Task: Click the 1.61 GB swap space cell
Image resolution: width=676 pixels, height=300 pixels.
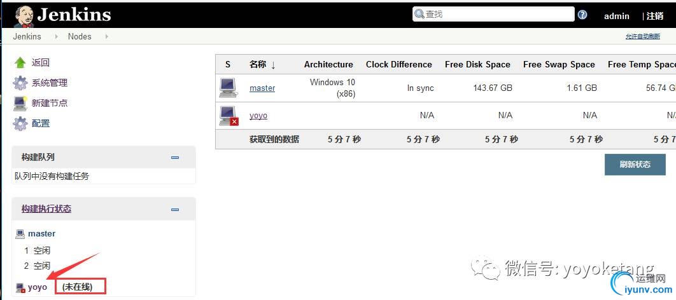Action: pos(582,88)
